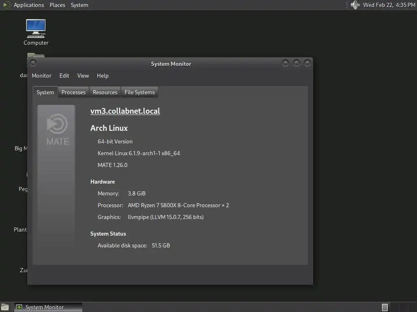
Task: Click the 'AMD Ryzen 7 5800X' processor text
Action: pos(178,205)
